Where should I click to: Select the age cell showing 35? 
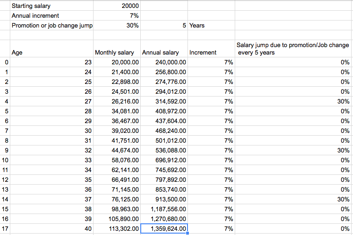pos(51,180)
